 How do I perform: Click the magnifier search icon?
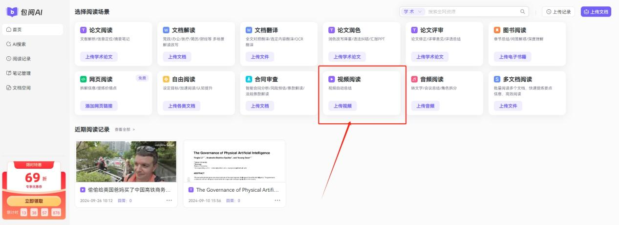coord(523,11)
